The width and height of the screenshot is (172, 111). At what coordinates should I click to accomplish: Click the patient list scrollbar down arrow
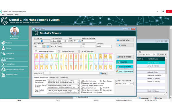[x=166, y=93]
